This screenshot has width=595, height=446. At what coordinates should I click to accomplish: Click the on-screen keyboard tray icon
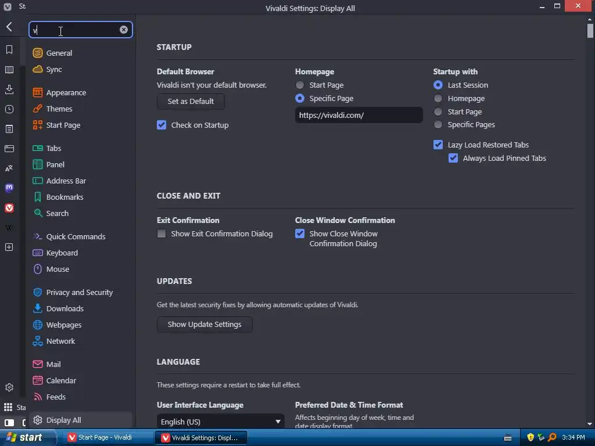(x=508, y=438)
